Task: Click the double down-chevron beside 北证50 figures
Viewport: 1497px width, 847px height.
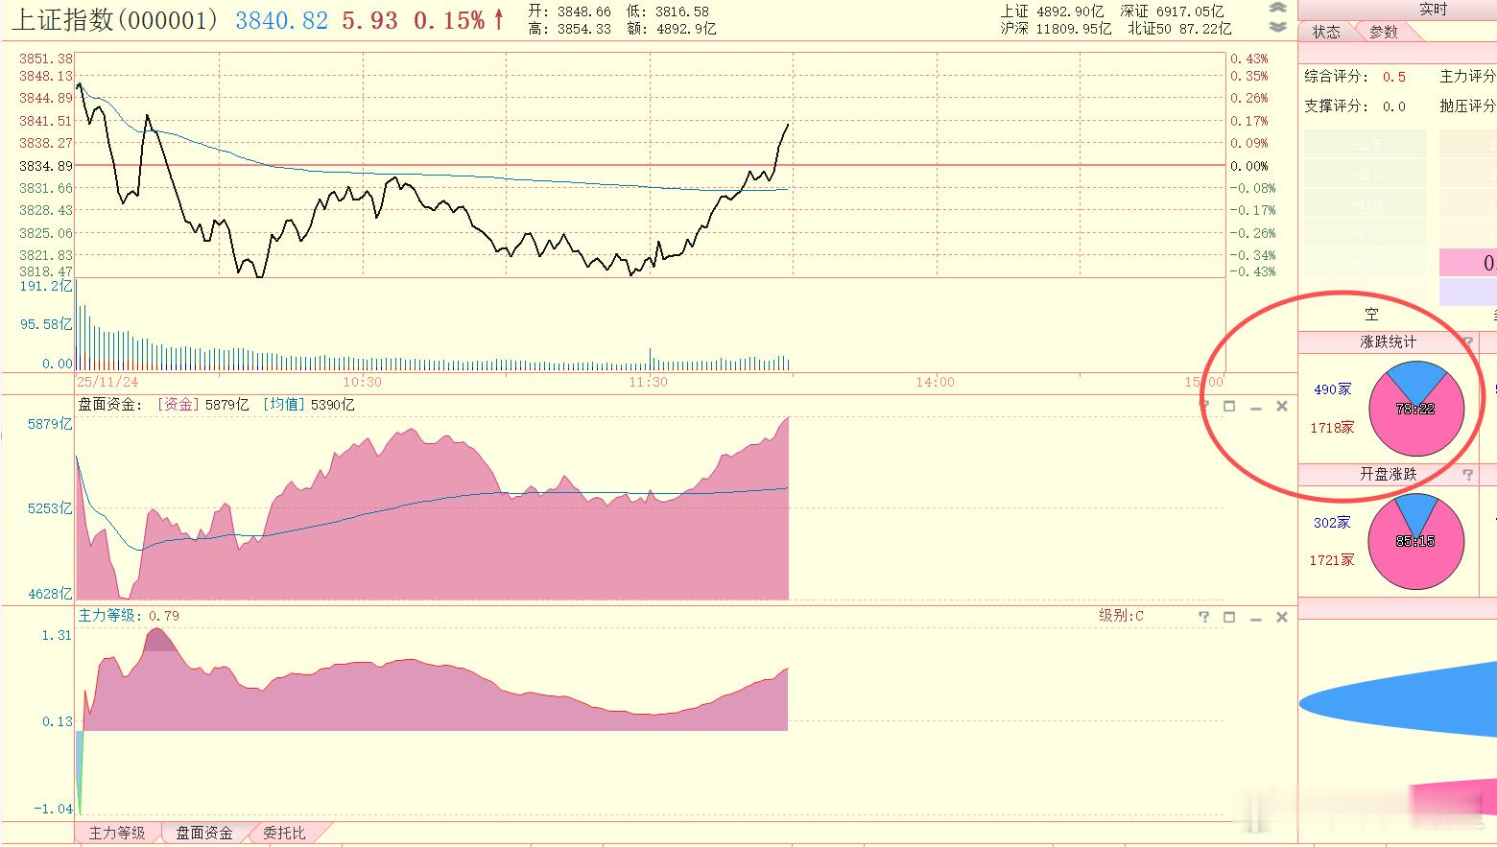Action: 1277,27
